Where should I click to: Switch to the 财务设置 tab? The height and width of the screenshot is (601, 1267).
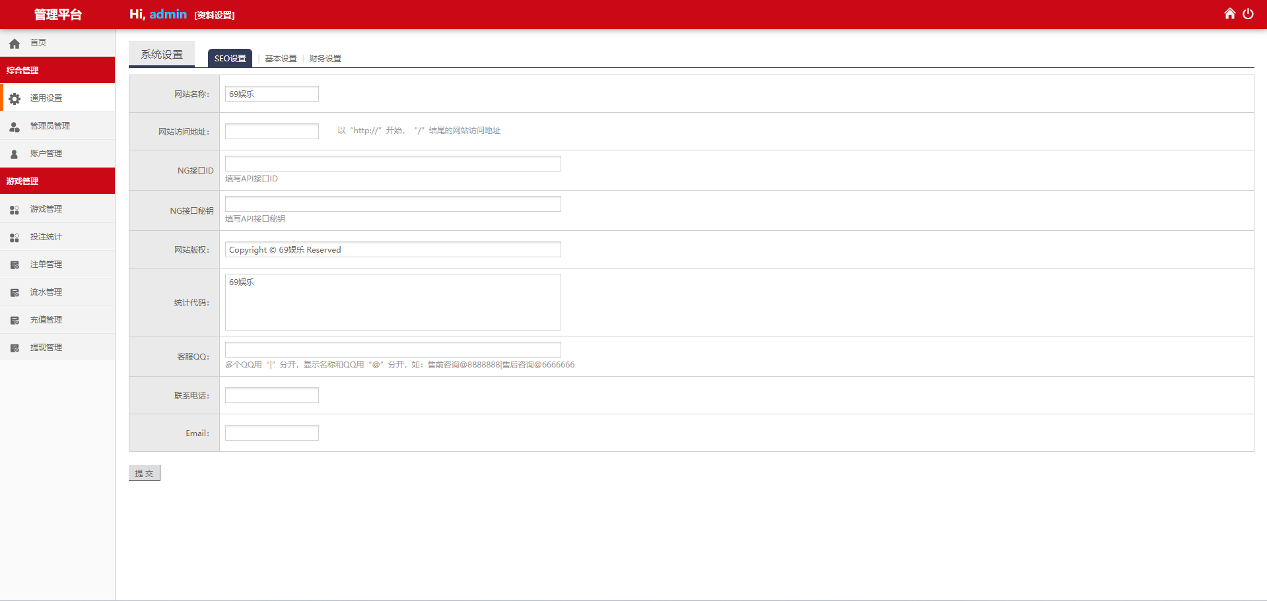(325, 58)
